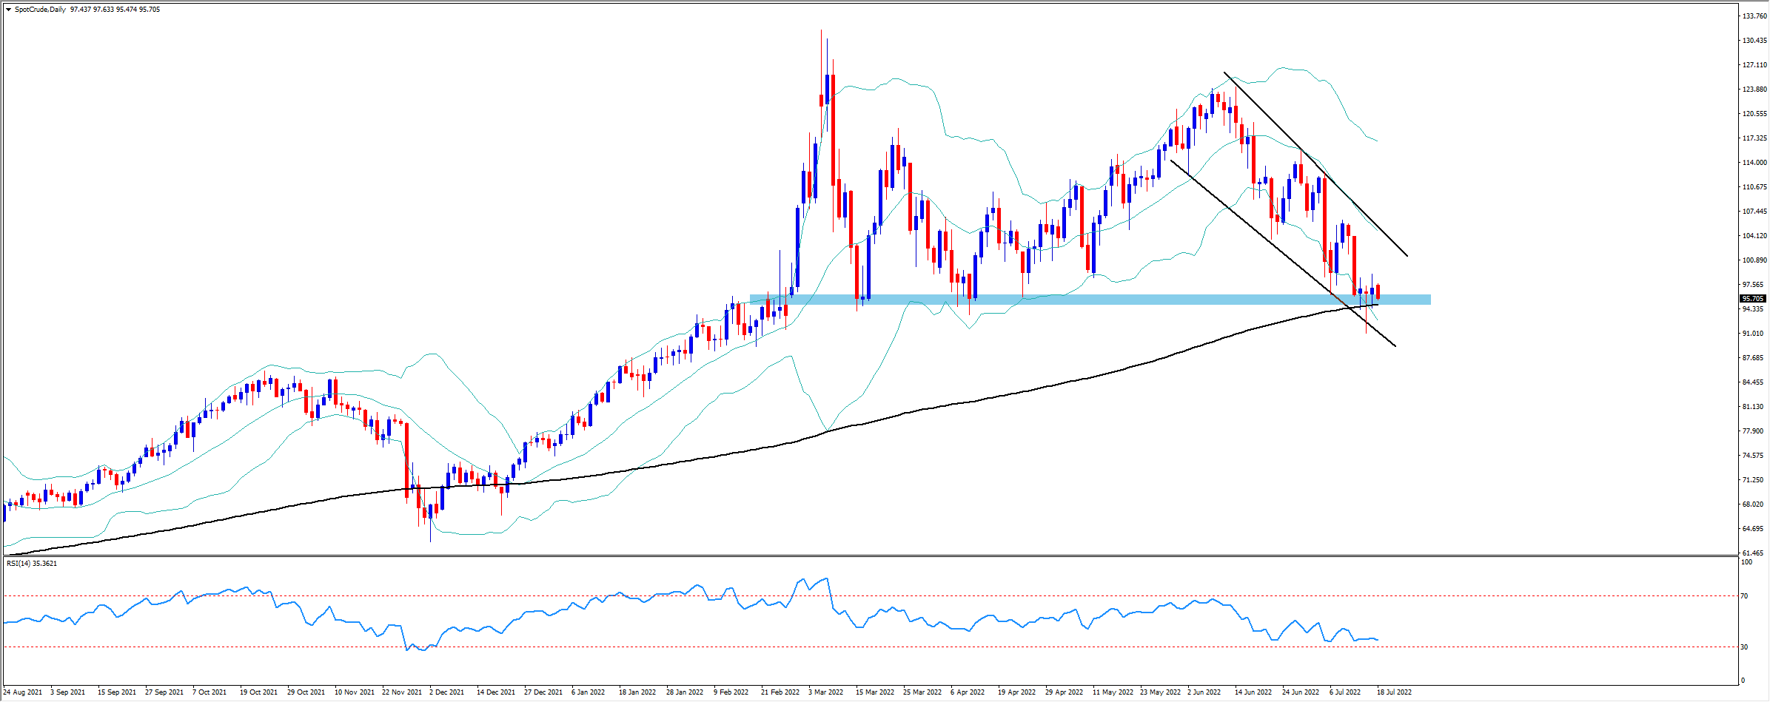Click the 23 May 2022 axis date
Image resolution: width=1770 pixels, height=702 pixels.
(1161, 692)
